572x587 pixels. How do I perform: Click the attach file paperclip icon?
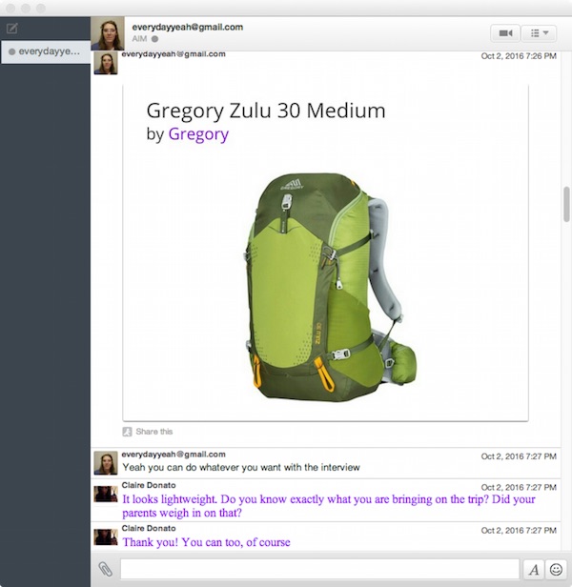105,569
